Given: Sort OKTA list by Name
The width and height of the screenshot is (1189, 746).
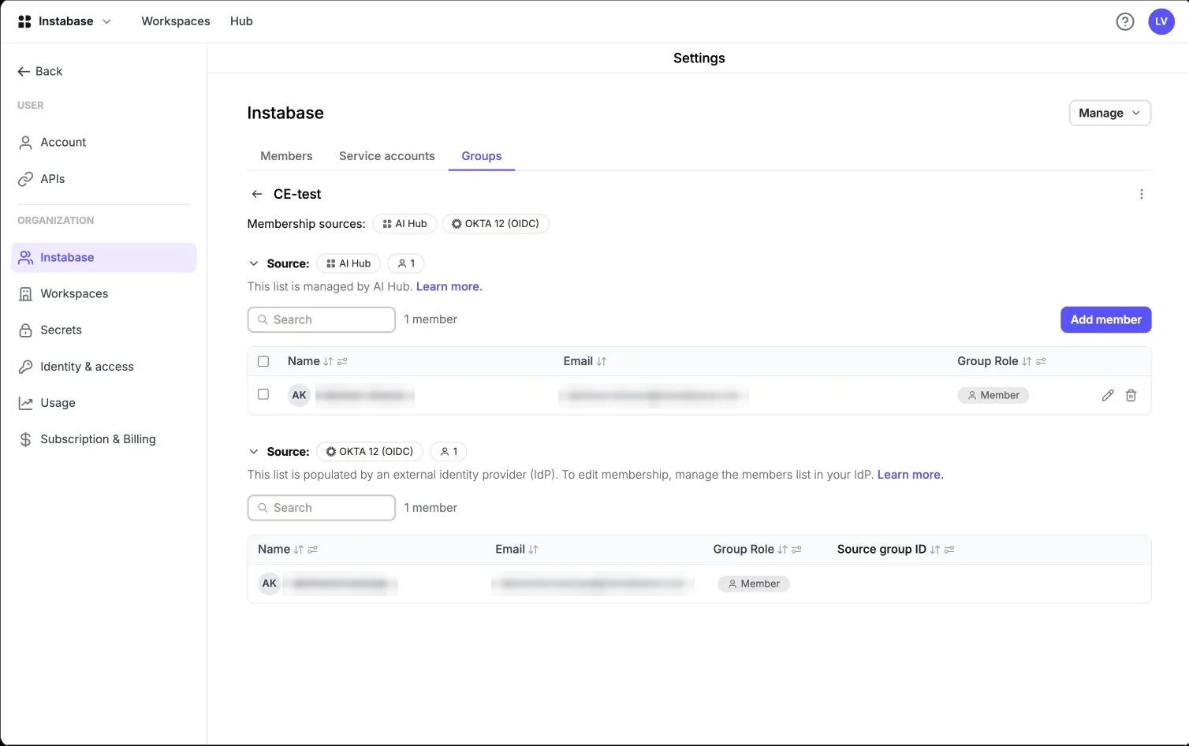Looking at the screenshot, I should tap(298, 550).
